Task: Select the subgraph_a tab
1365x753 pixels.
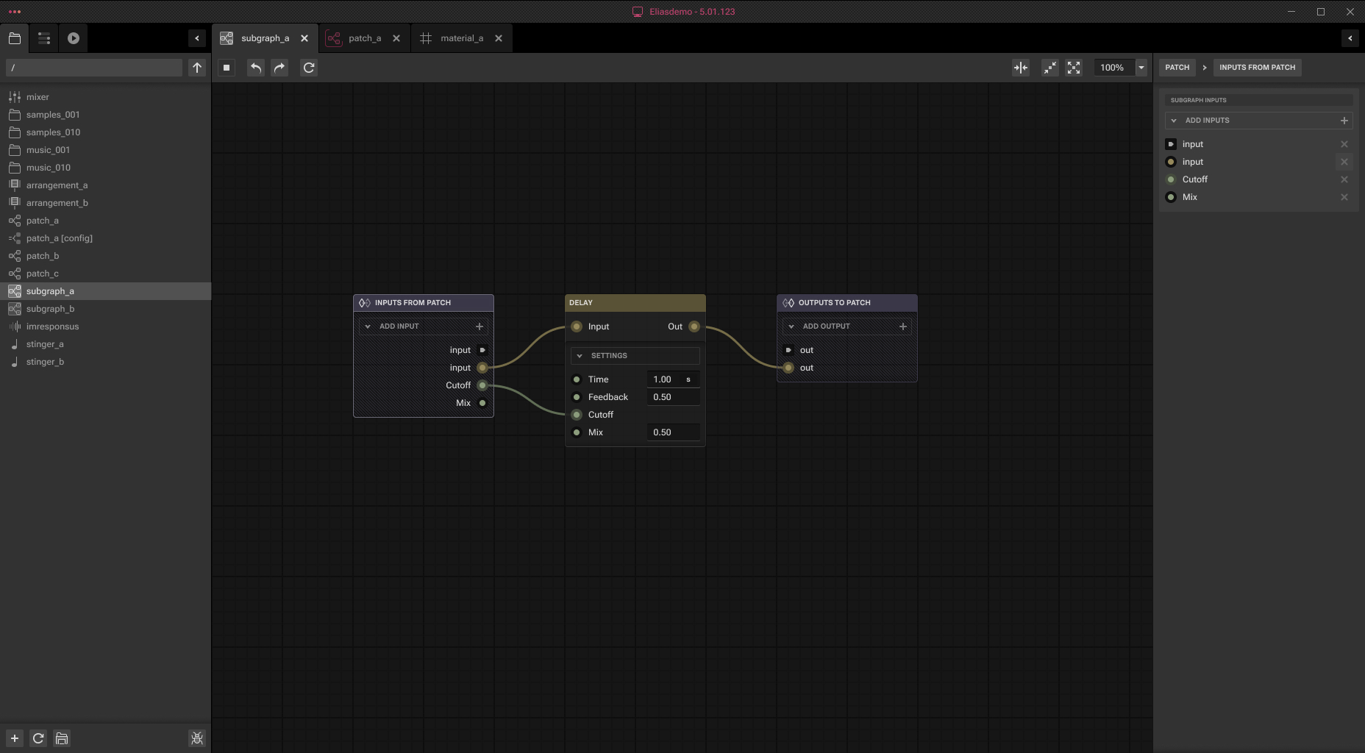Action: point(265,38)
